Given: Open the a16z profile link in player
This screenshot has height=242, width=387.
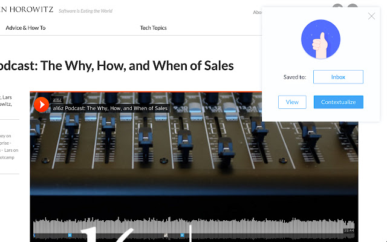Looking at the screenshot, I should click(57, 100).
